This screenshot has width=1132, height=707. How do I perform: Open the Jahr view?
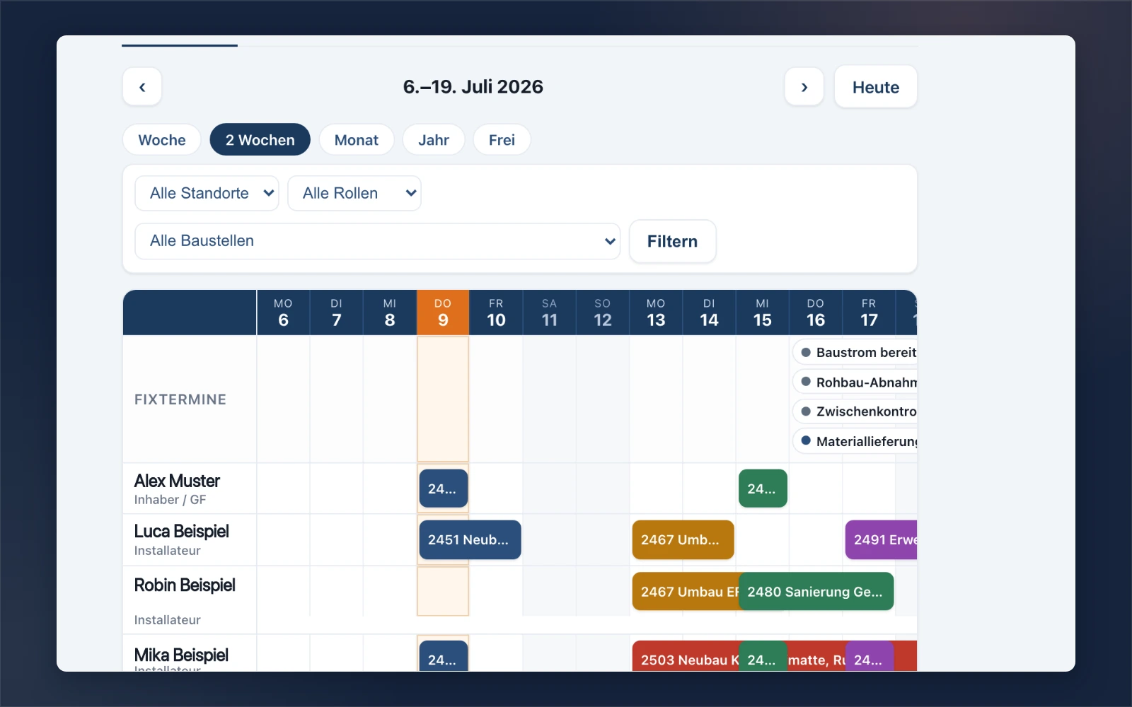(x=434, y=140)
